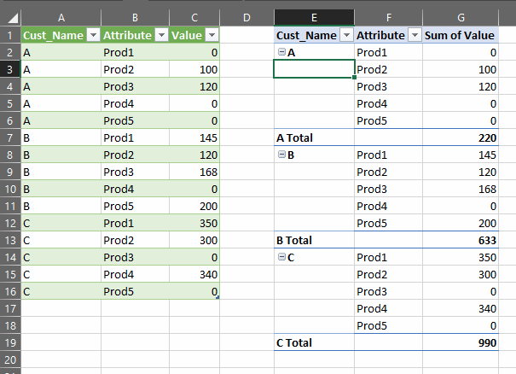Screen dimensions: 516x374
Task: Click pivot value 340 in column G
Action: coord(461,308)
